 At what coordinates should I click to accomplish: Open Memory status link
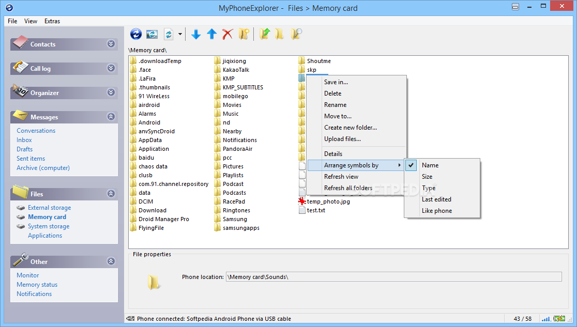[x=37, y=284]
